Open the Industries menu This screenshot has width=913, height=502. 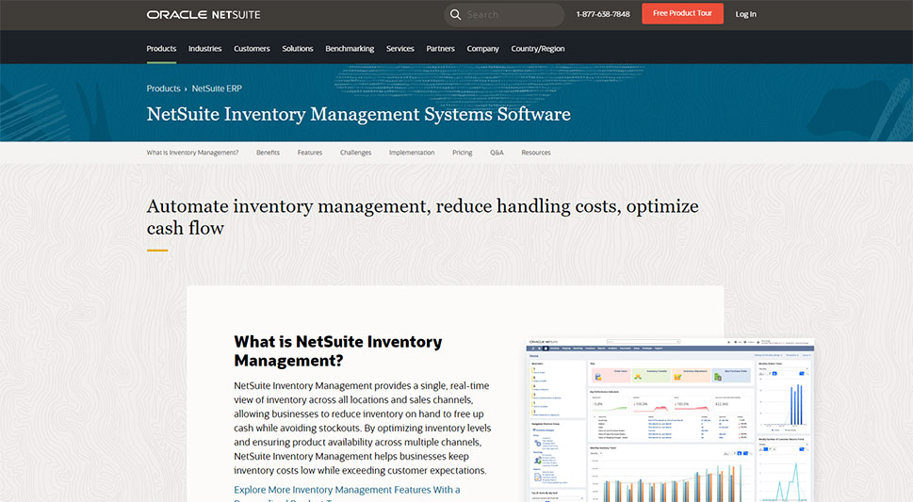205,49
